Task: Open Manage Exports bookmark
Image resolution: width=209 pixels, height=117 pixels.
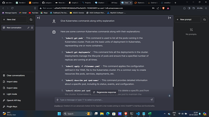Action: tap(10, 13)
